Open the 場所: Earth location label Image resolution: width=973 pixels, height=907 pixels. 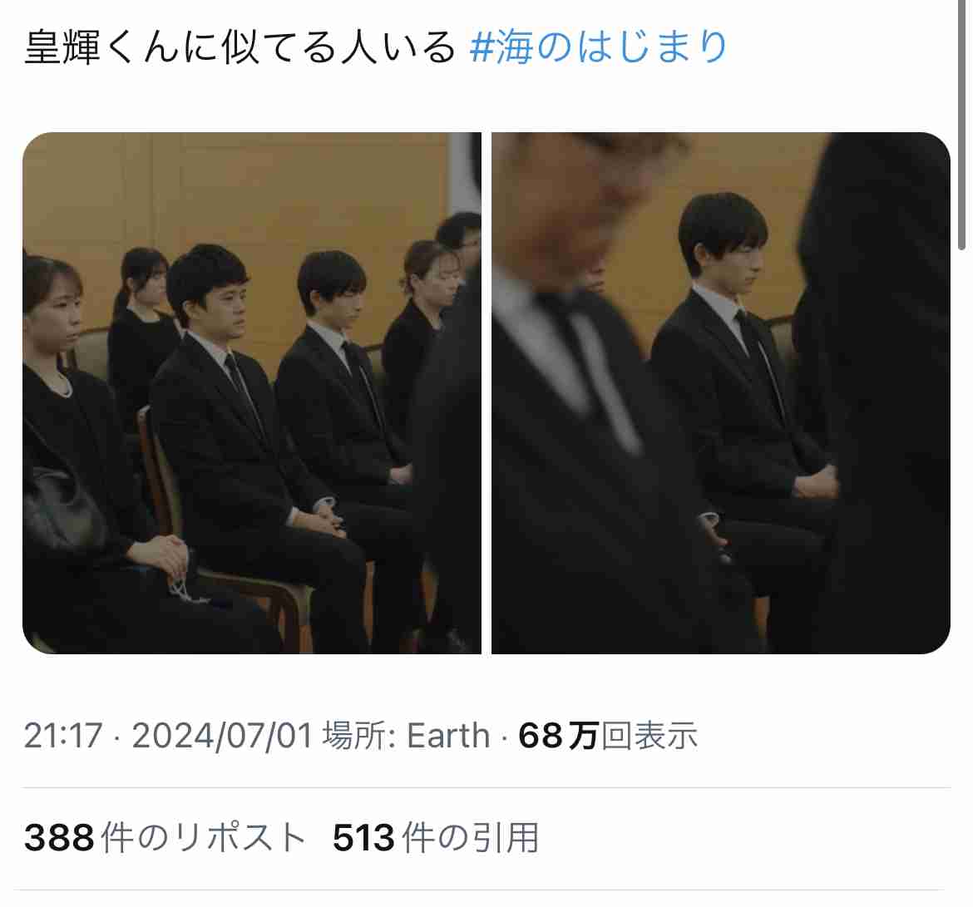coord(407,736)
